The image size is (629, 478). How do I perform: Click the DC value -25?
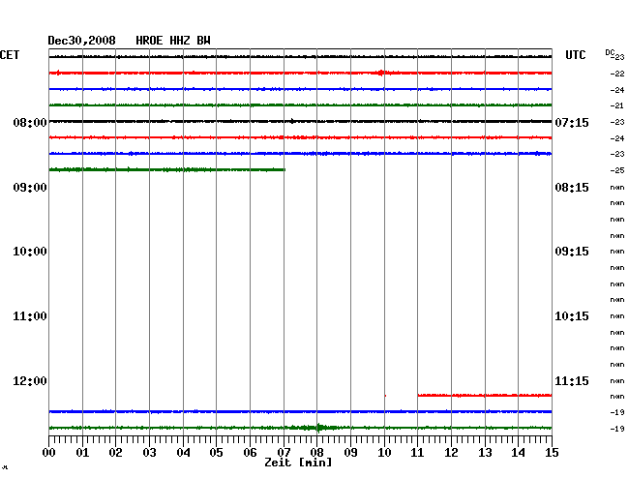point(617,170)
